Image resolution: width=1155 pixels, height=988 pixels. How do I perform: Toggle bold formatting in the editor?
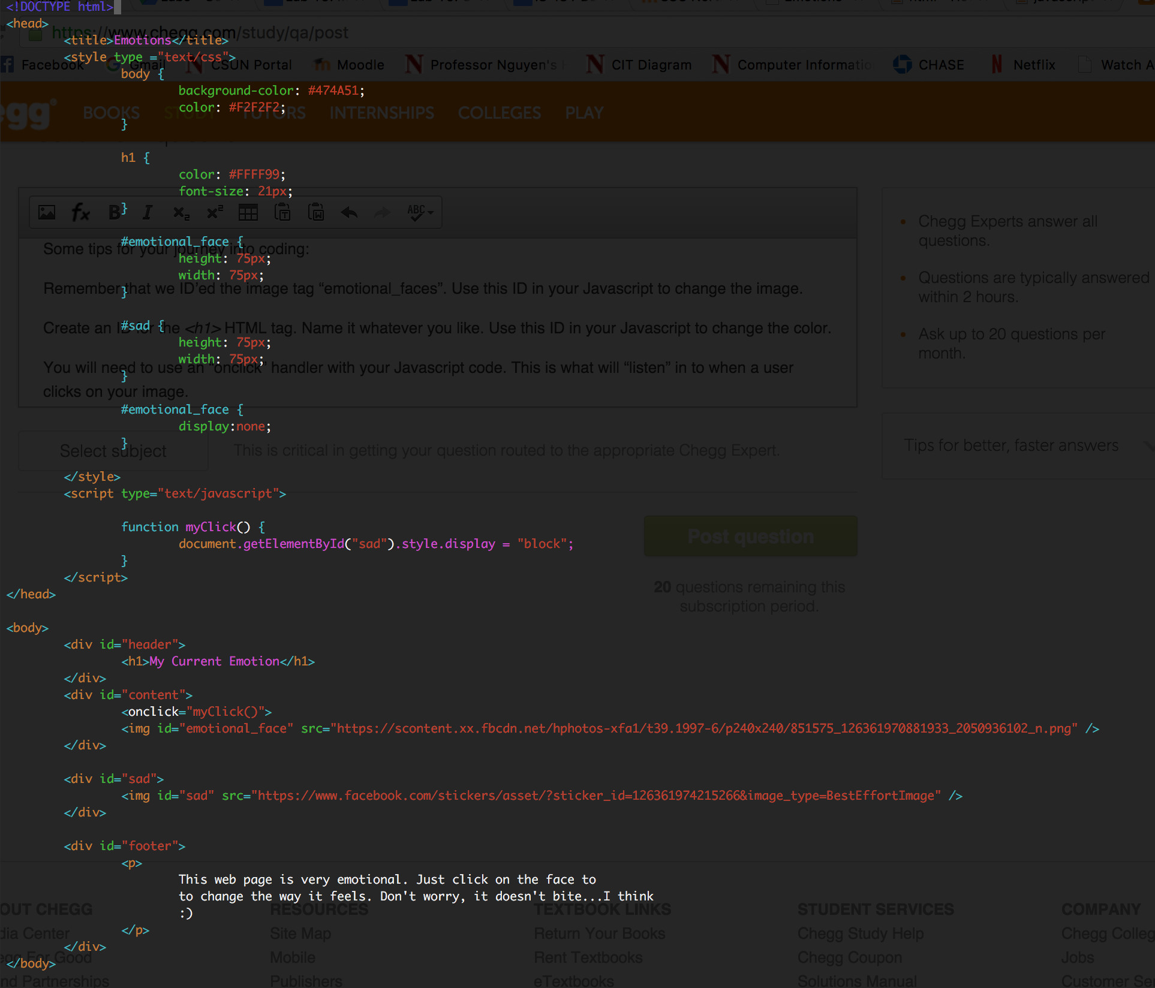pyautogui.click(x=114, y=212)
